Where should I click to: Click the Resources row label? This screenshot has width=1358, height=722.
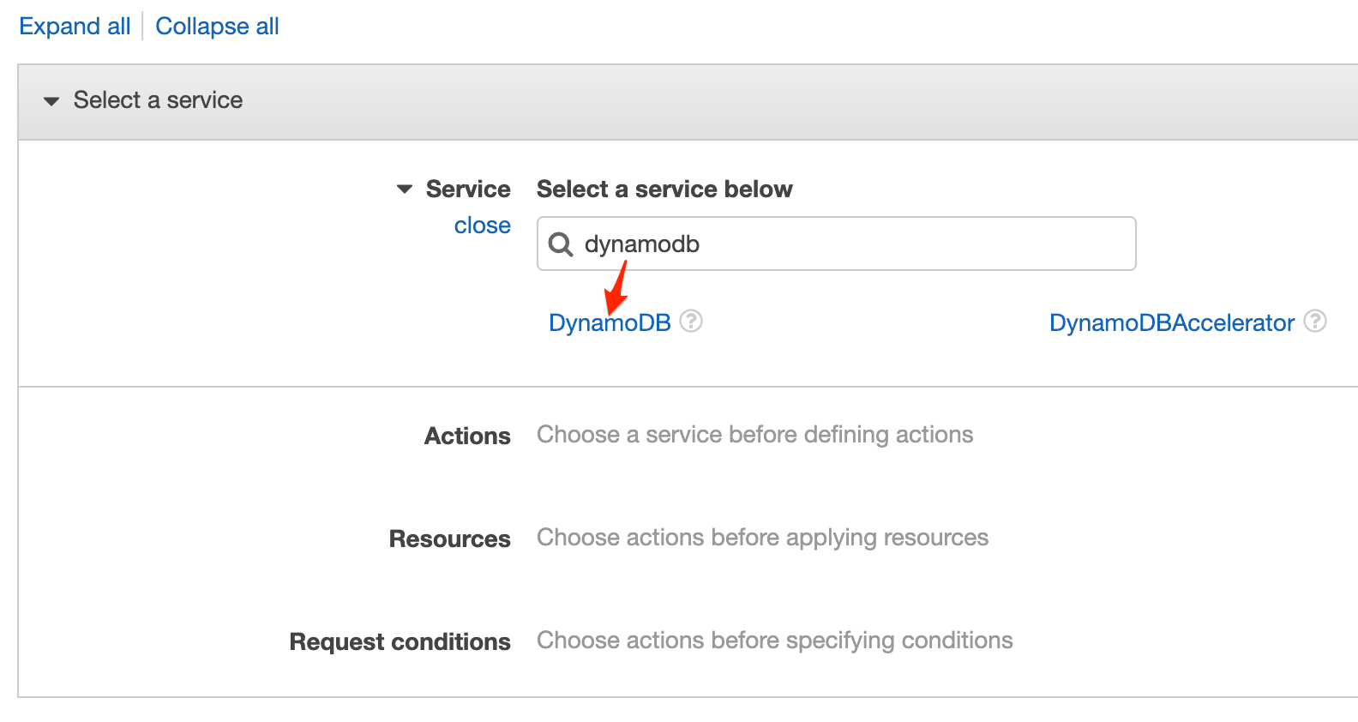(450, 538)
